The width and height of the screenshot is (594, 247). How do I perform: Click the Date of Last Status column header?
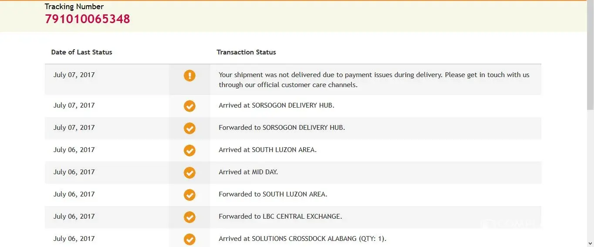coord(82,52)
